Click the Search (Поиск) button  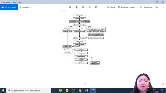111,7
